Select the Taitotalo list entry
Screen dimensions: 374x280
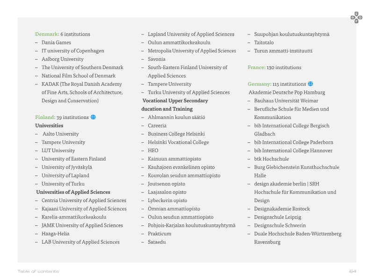point(264,42)
